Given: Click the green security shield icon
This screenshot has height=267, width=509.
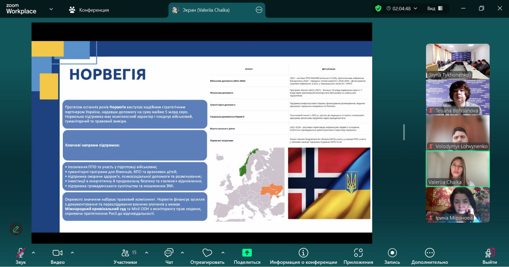Looking at the screenshot, I should pyautogui.click(x=378, y=8).
